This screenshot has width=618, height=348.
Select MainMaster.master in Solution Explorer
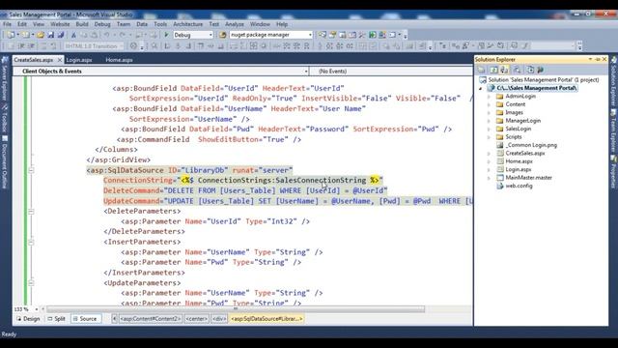pos(528,178)
